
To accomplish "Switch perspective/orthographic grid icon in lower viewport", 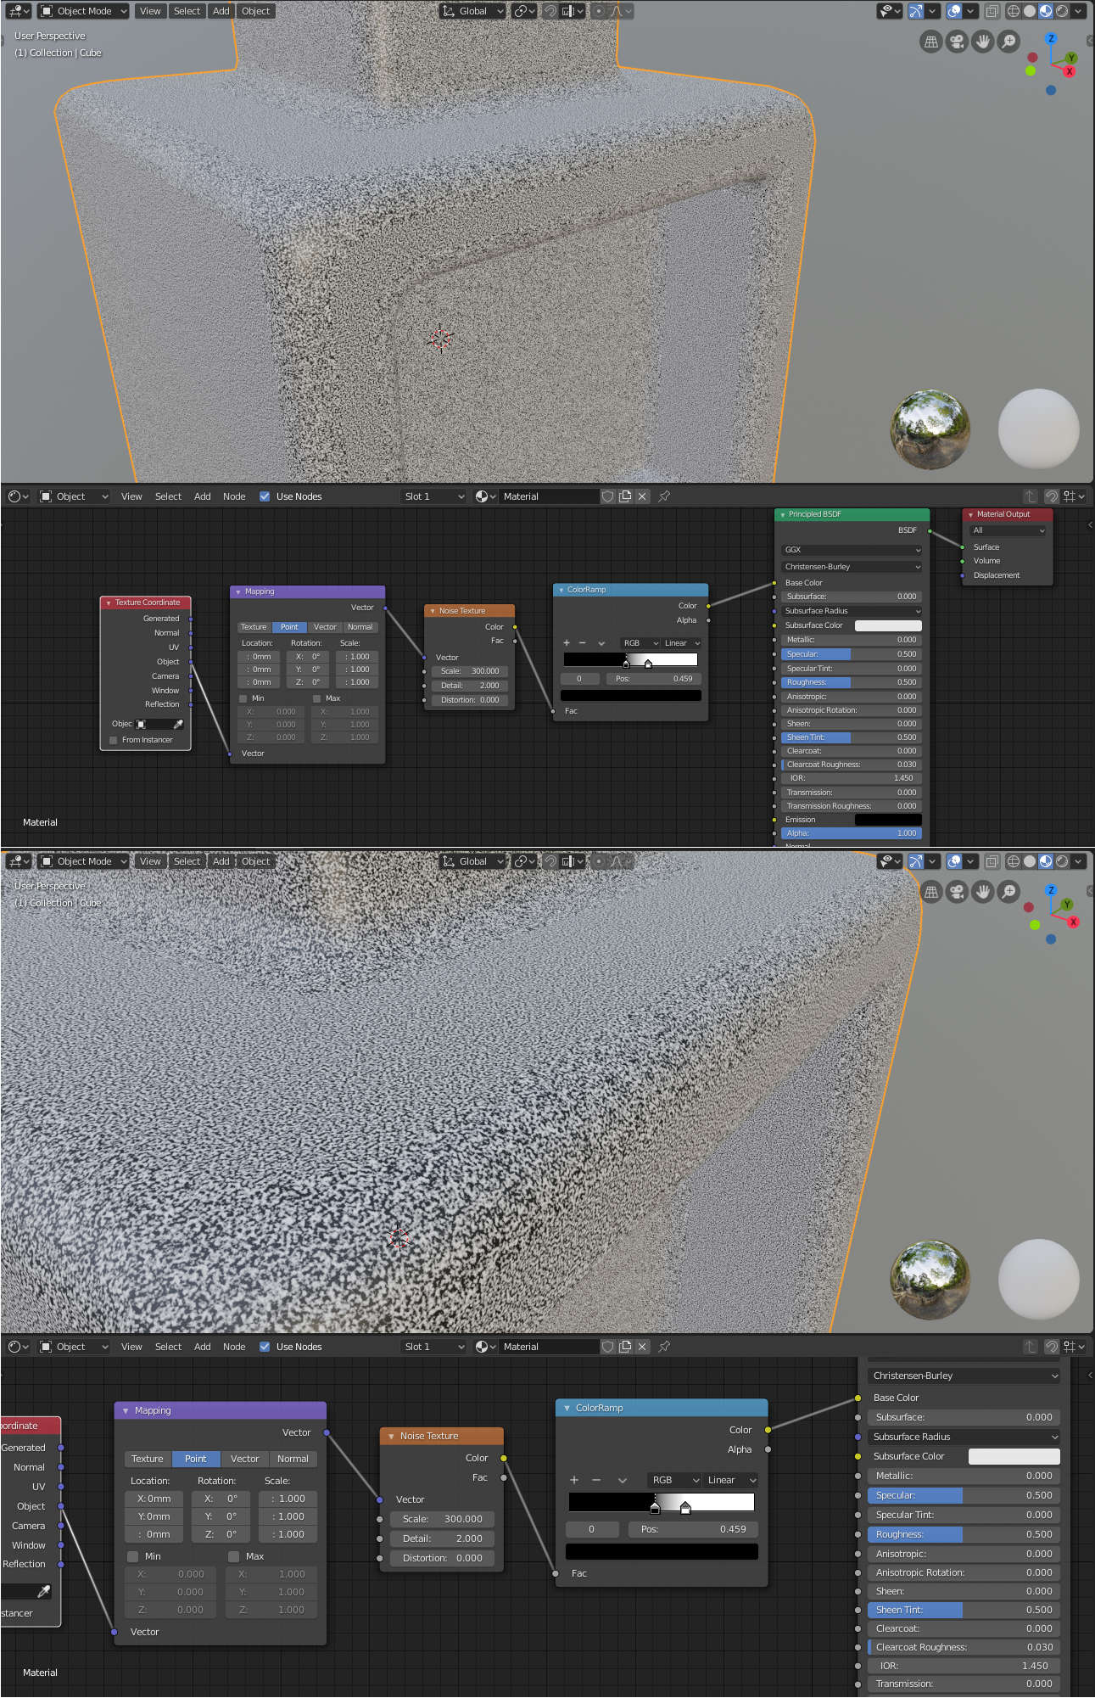I will [931, 892].
